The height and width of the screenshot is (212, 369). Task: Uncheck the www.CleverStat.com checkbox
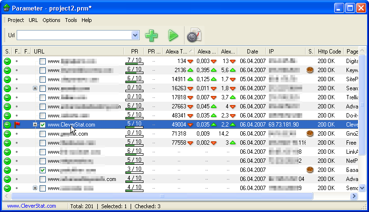click(43, 125)
